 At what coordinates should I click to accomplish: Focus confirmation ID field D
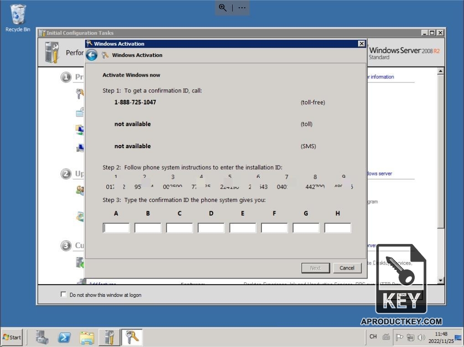coord(211,228)
